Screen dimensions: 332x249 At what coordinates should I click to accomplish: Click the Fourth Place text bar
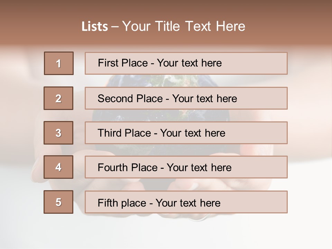(x=186, y=167)
